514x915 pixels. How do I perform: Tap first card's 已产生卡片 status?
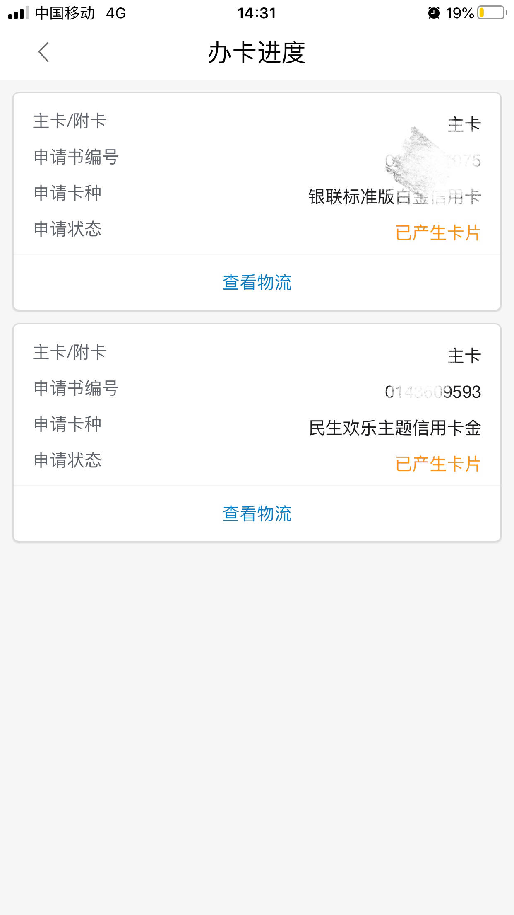438,233
